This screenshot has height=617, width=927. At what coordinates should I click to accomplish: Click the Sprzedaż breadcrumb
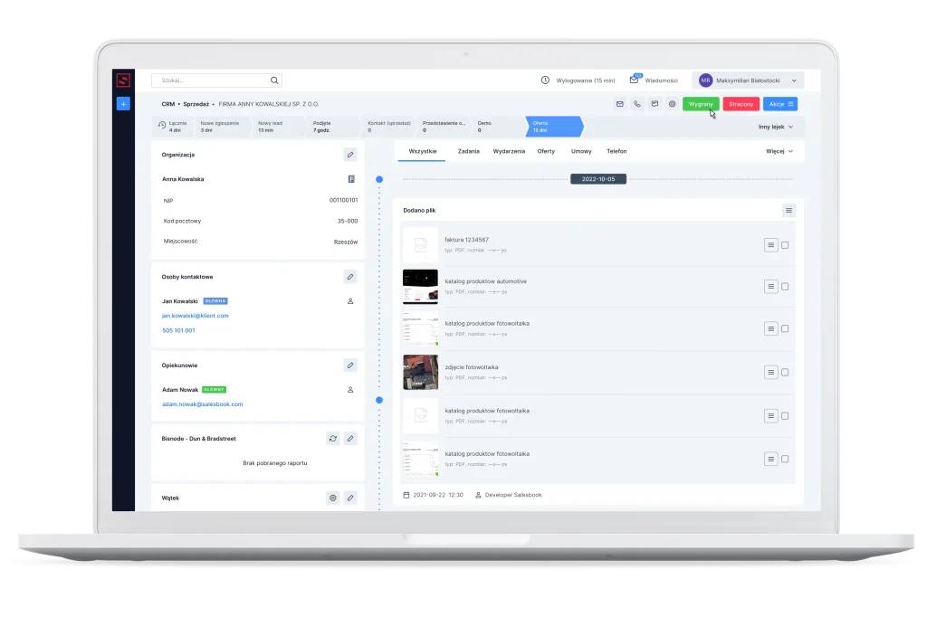pyautogui.click(x=196, y=104)
